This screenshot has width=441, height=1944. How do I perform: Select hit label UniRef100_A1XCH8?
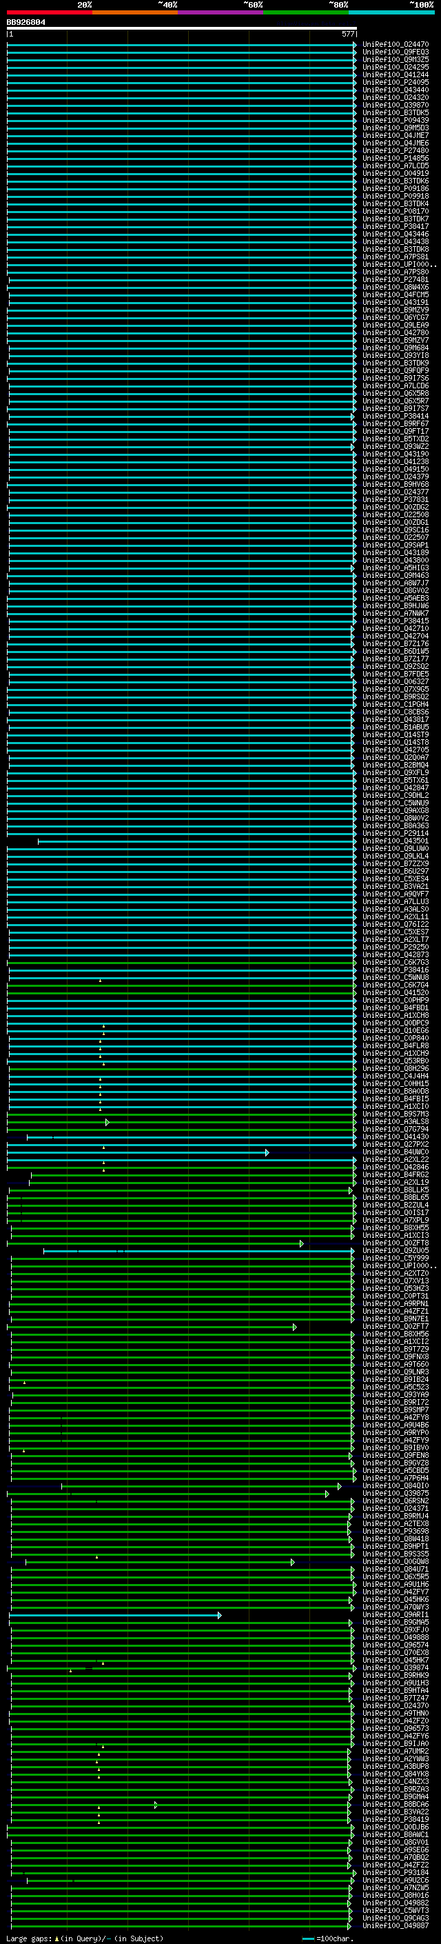(x=395, y=1016)
